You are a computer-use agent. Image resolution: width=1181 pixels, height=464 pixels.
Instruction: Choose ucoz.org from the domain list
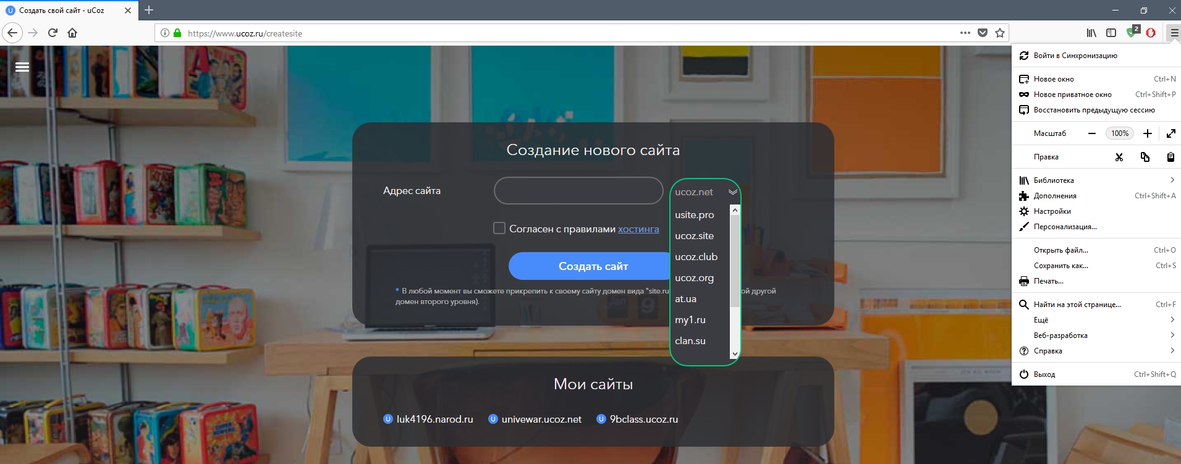click(x=695, y=278)
